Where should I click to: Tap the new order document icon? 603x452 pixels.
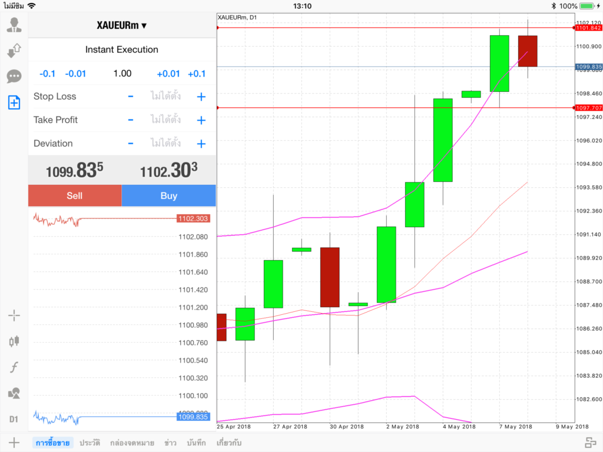tap(14, 102)
